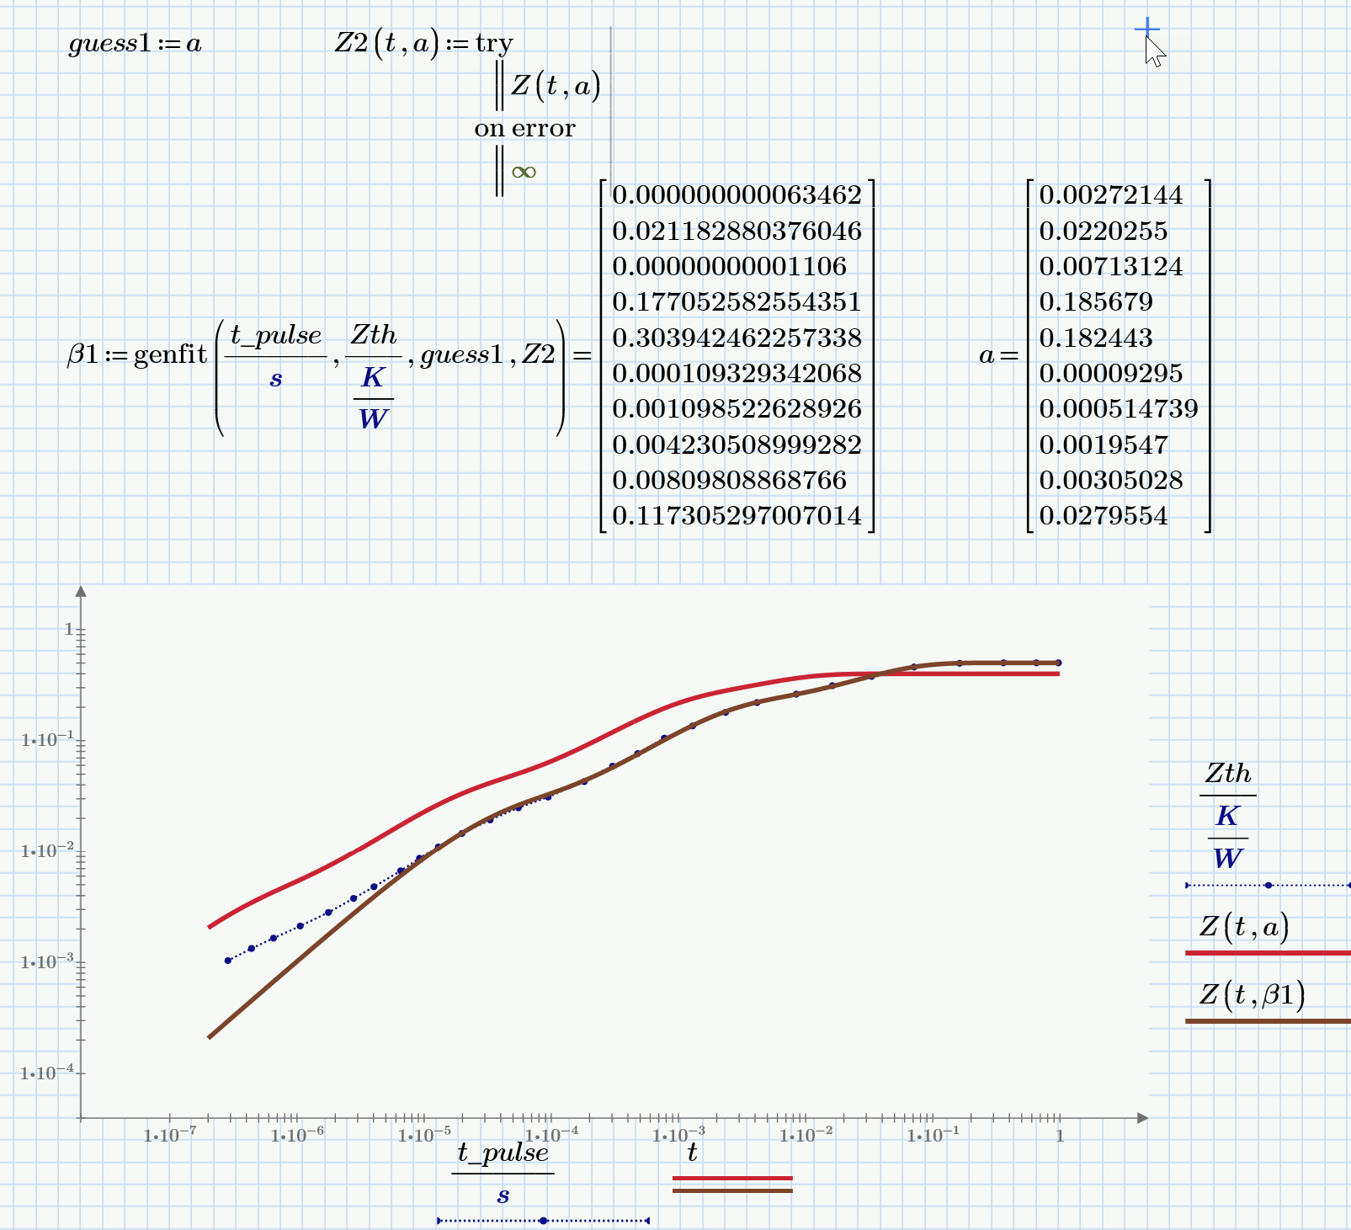Select the dotted marker line under the Zth legend

1267,886
